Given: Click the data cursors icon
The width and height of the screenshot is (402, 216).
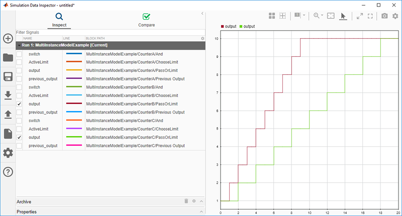Looking at the screenshot, I should tap(297, 15).
